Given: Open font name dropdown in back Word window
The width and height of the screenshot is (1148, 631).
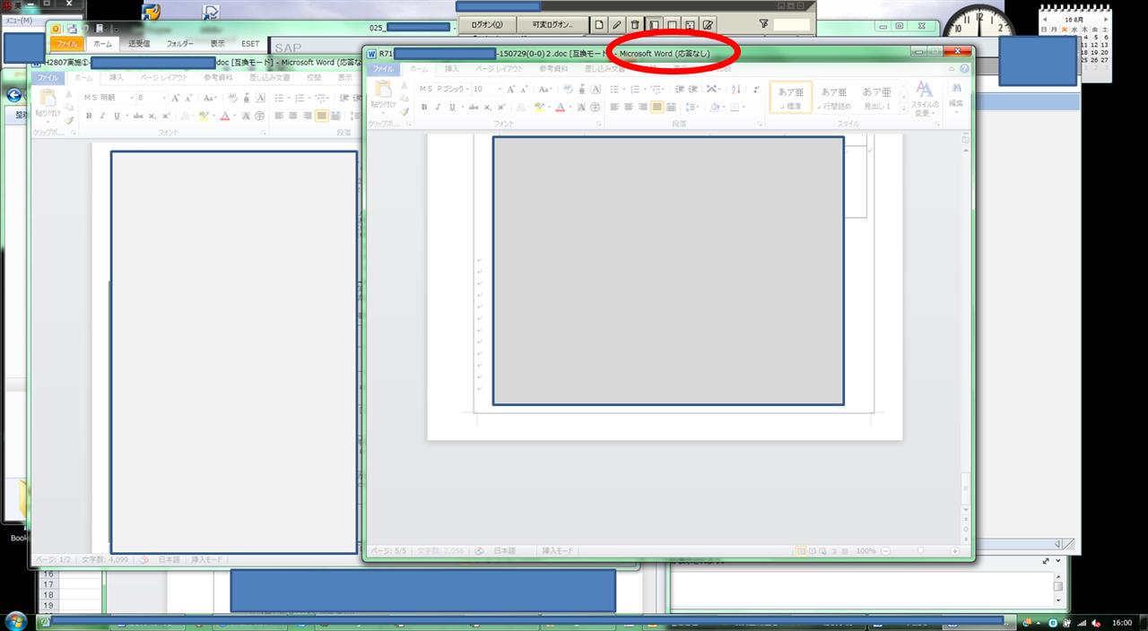Looking at the screenshot, I should click(131, 98).
